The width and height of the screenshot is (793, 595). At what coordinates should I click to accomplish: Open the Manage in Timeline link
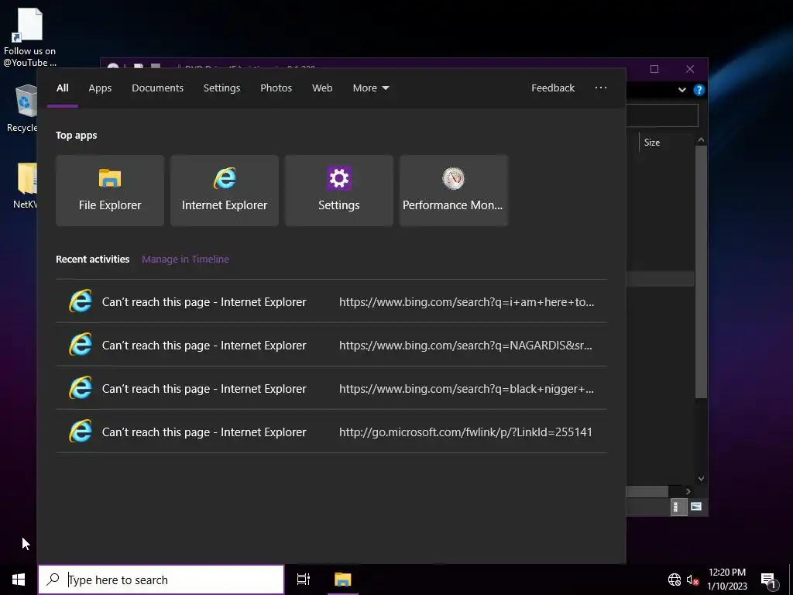(186, 259)
